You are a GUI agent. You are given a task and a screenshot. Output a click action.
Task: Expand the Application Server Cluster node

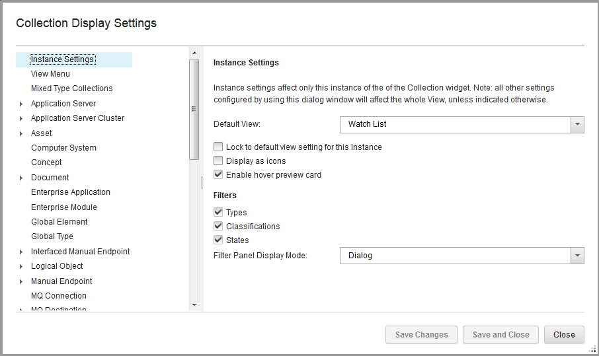click(x=21, y=119)
